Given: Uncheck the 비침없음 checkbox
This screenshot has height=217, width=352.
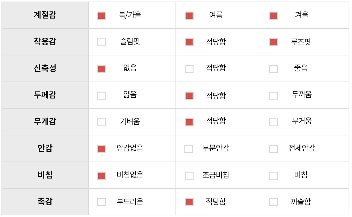Looking at the screenshot, I should pos(101,176).
